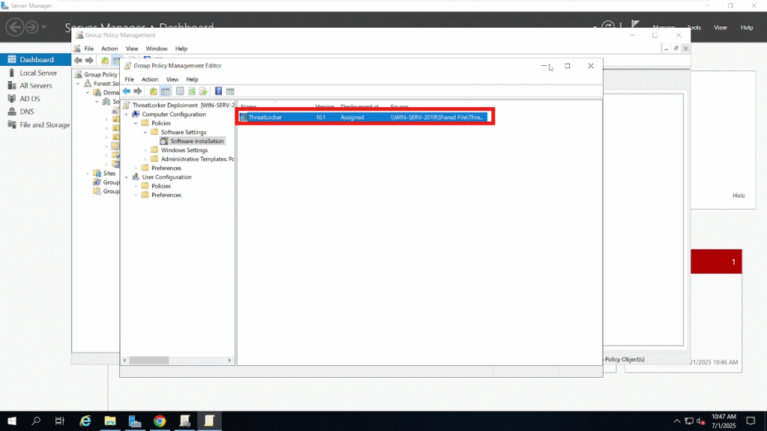Click the Up One Level icon in Group Policy Management
This screenshot has height=431, width=767.
[105, 61]
